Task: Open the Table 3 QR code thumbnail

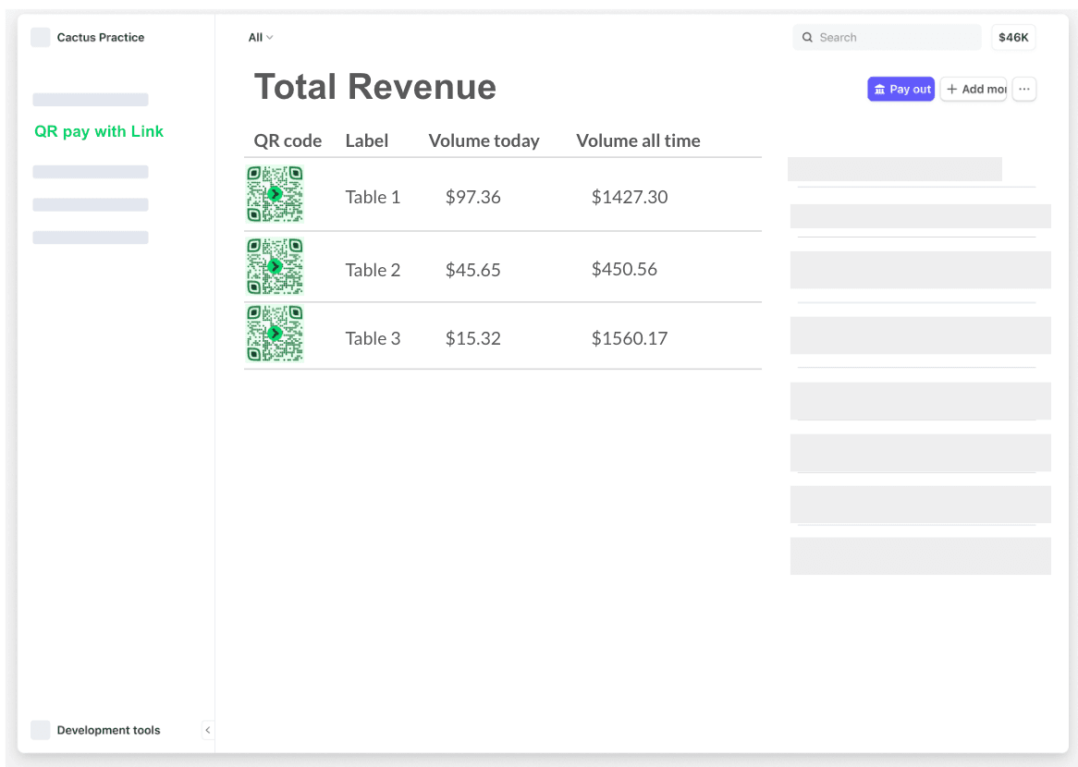Action: pos(275,334)
